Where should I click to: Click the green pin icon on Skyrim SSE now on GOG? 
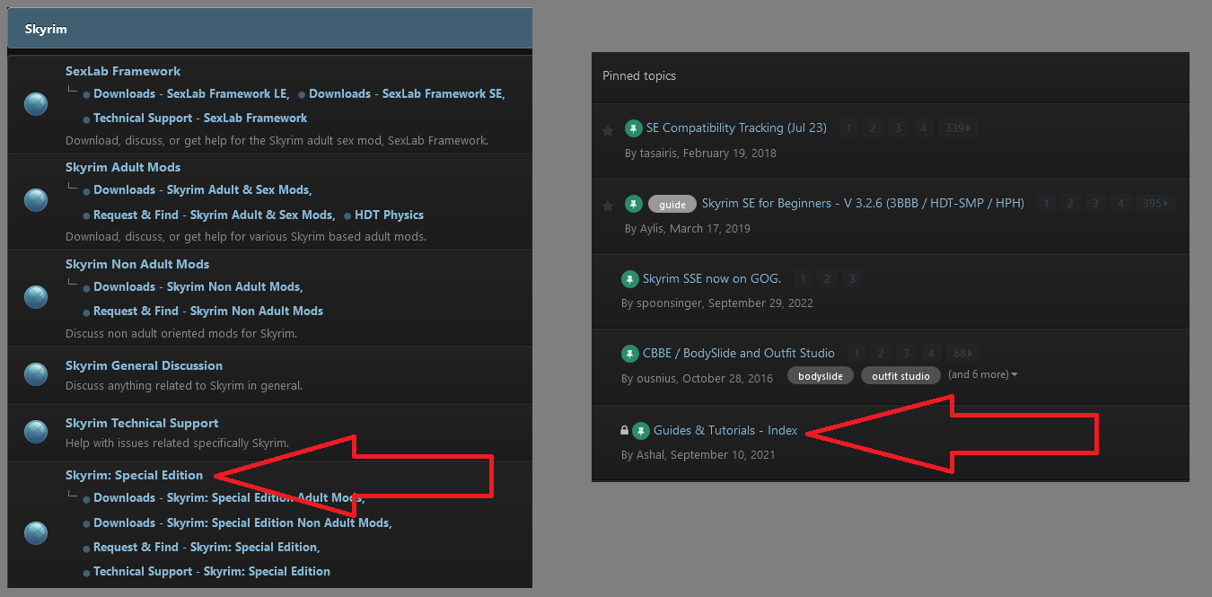[x=630, y=279]
